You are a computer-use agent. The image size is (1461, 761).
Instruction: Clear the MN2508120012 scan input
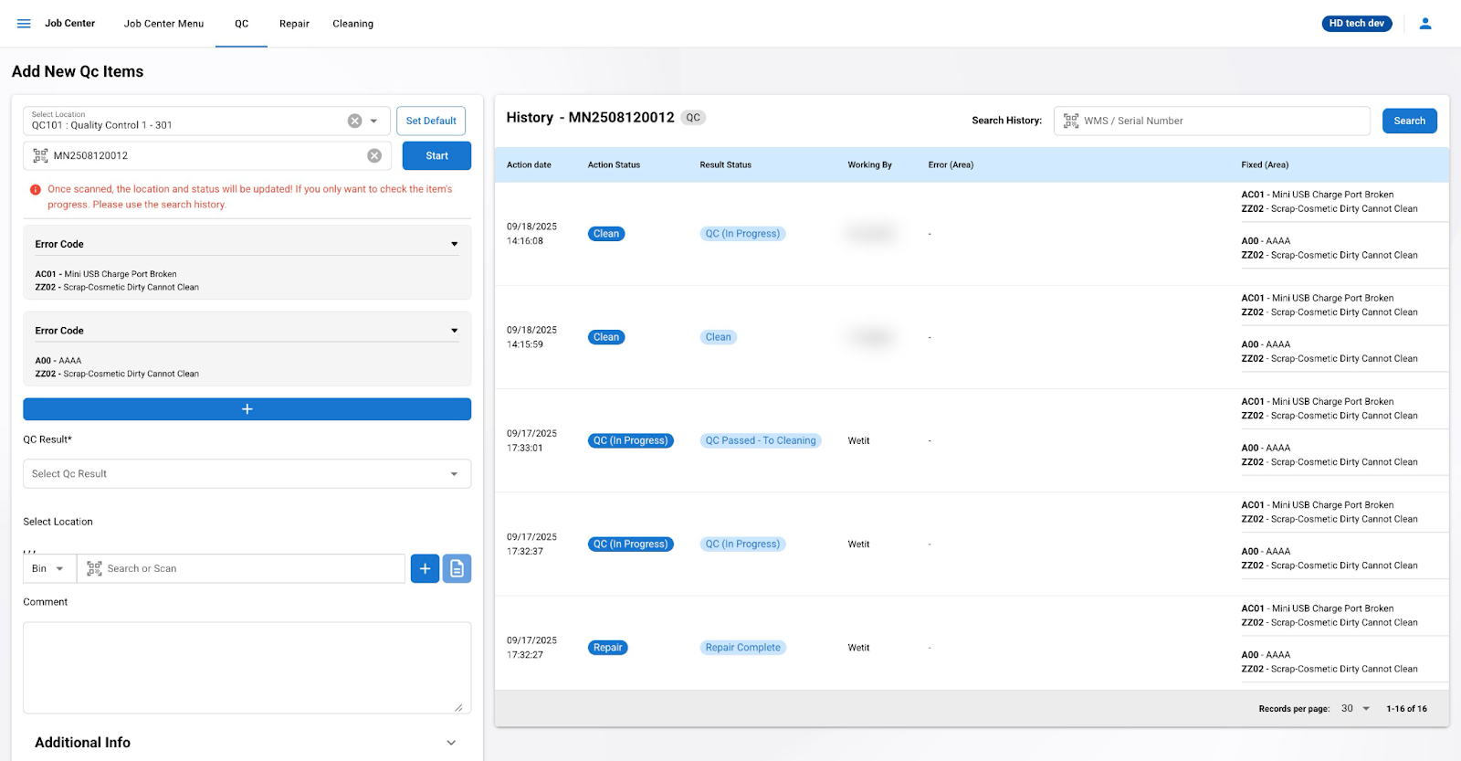374,156
